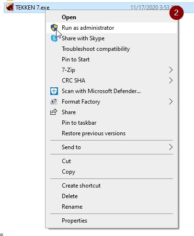Screen dimensions: 194x236
Task: Choose Restore previous versions
Action: [x=112, y=133]
